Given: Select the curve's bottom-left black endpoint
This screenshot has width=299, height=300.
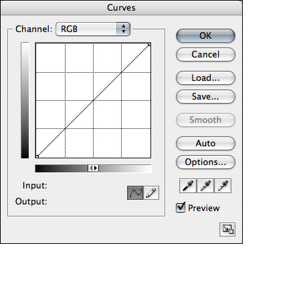Looking at the screenshot, I should [x=37, y=156].
